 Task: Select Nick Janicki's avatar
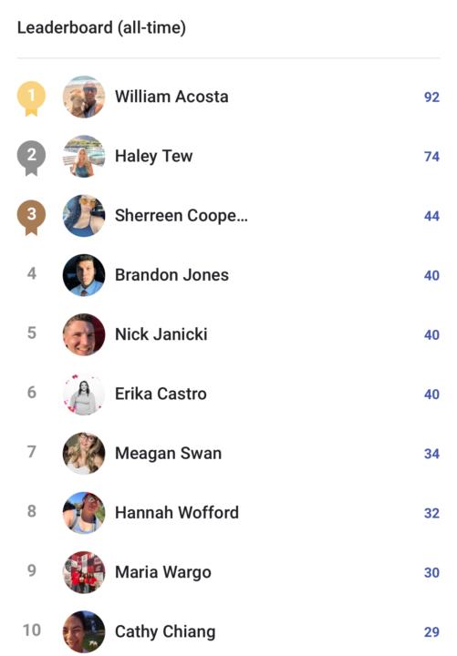pyautogui.click(x=84, y=334)
